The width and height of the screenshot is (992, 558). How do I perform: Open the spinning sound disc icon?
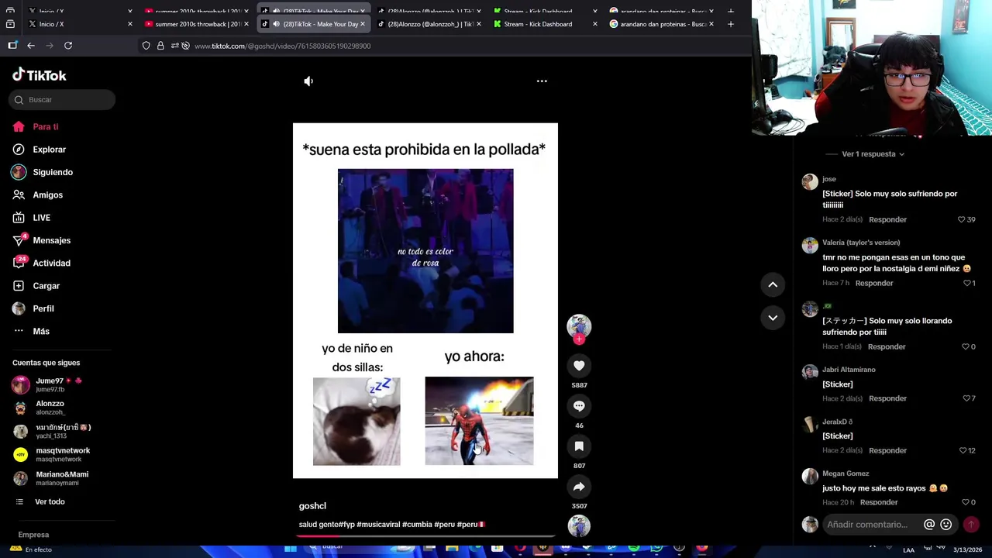pyautogui.click(x=579, y=526)
